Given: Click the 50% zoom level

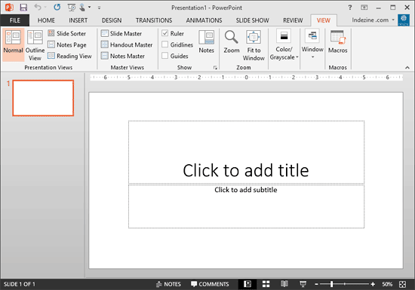Looking at the screenshot, I should pos(387,284).
